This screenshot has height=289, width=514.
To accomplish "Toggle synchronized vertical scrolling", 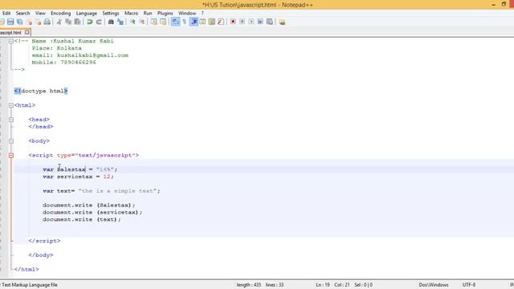I will 153,22.
